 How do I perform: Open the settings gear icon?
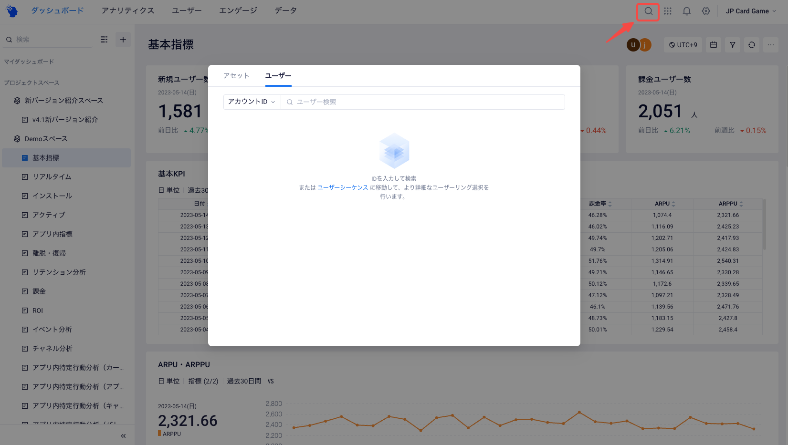pos(706,11)
